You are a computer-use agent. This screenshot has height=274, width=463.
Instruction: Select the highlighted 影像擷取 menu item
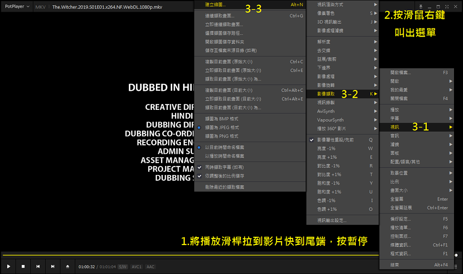click(x=343, y=94)
